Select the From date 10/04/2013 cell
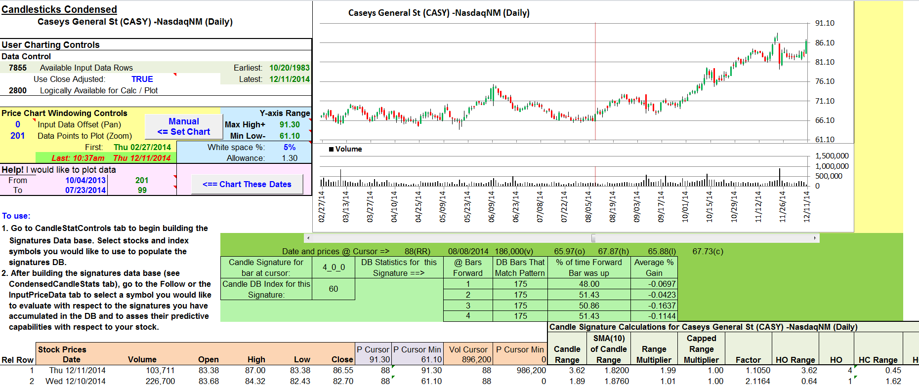919x385 pixels. point(85,180)
